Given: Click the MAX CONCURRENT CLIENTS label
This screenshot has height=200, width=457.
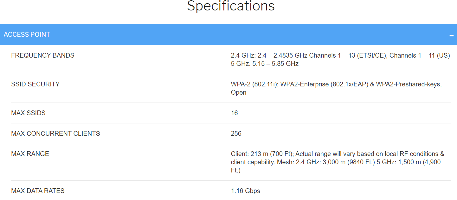Looking at the screenshot, I should coord(55,134).
